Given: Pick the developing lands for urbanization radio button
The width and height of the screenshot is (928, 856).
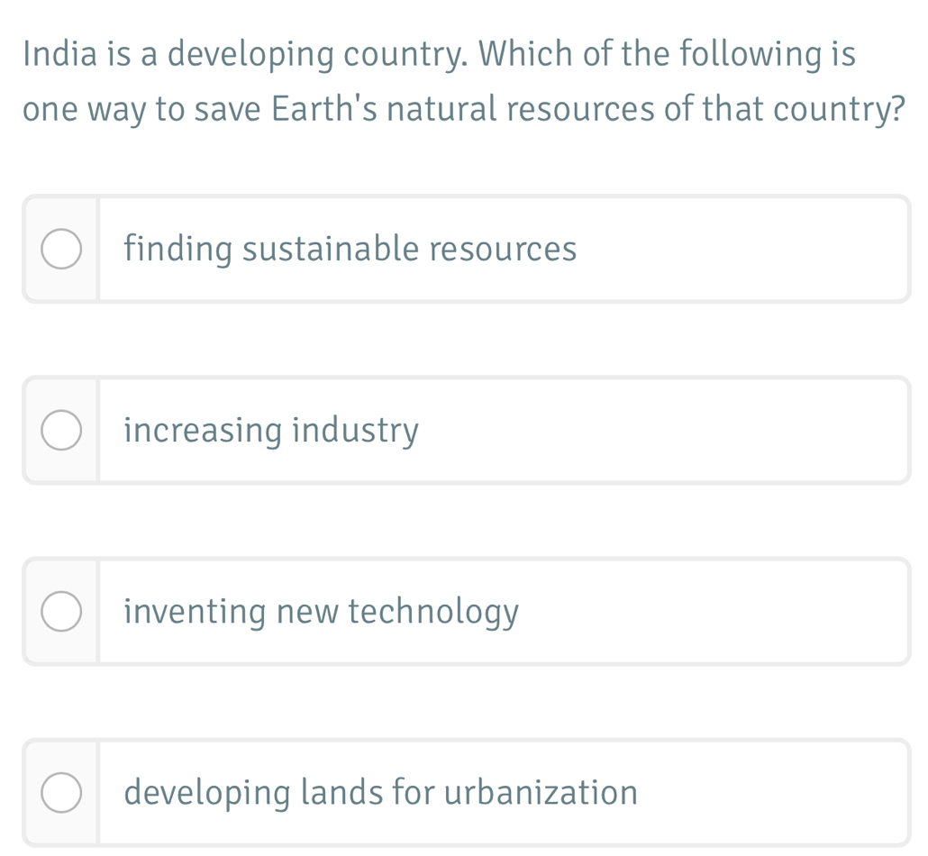Looking at the screenshot, I should (60, 793).
